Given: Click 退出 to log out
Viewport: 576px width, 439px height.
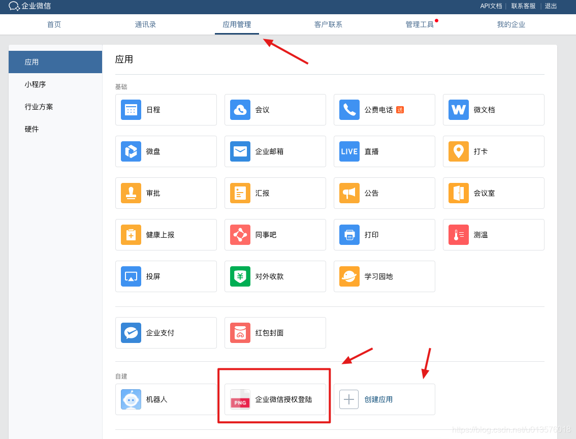Looking at the screenshot, I should point(551,6).
